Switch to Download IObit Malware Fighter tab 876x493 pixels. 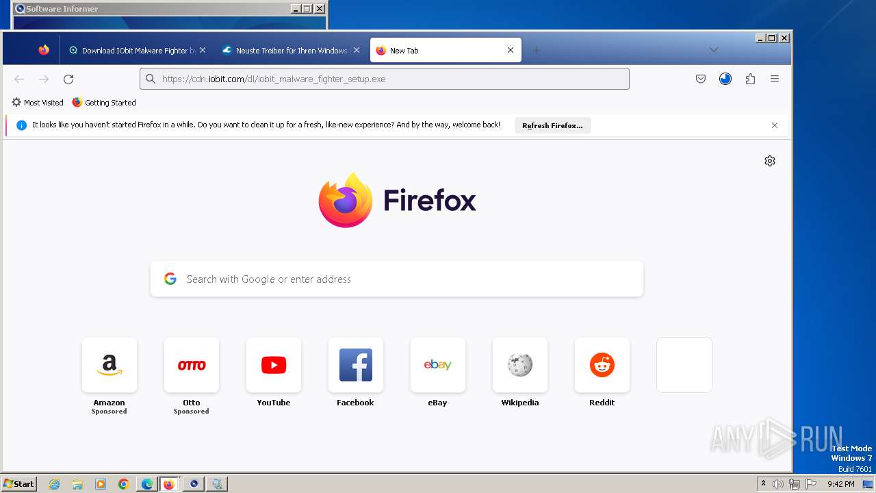(137, 50)
